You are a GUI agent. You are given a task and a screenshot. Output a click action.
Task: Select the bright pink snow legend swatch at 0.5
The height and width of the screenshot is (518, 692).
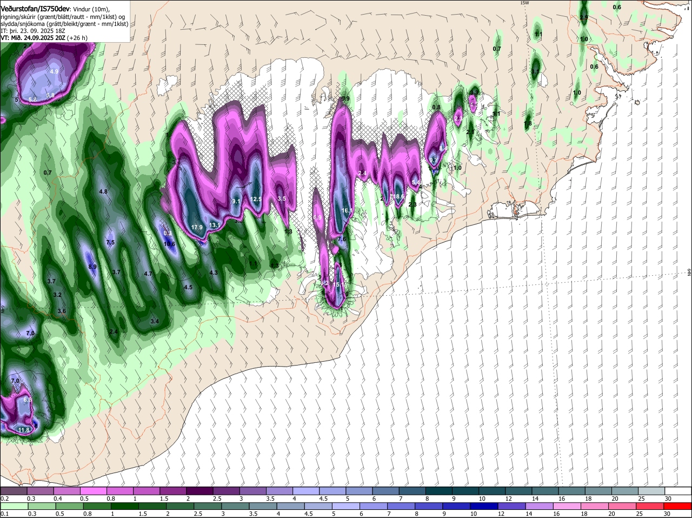pos(93,491)
